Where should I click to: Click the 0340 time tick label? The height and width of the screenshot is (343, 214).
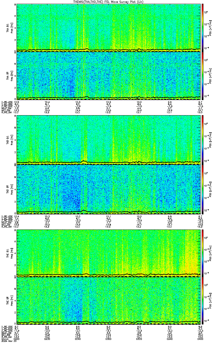click(x=169, y=339)
